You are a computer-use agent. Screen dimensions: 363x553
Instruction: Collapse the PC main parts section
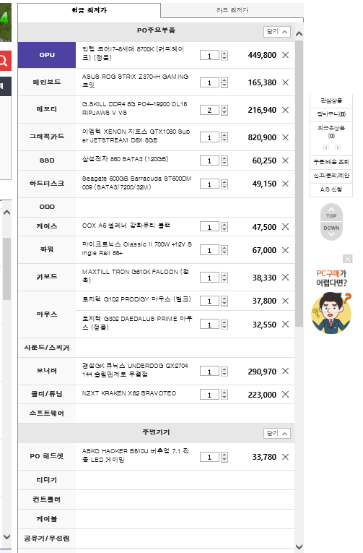pos(277,31)
